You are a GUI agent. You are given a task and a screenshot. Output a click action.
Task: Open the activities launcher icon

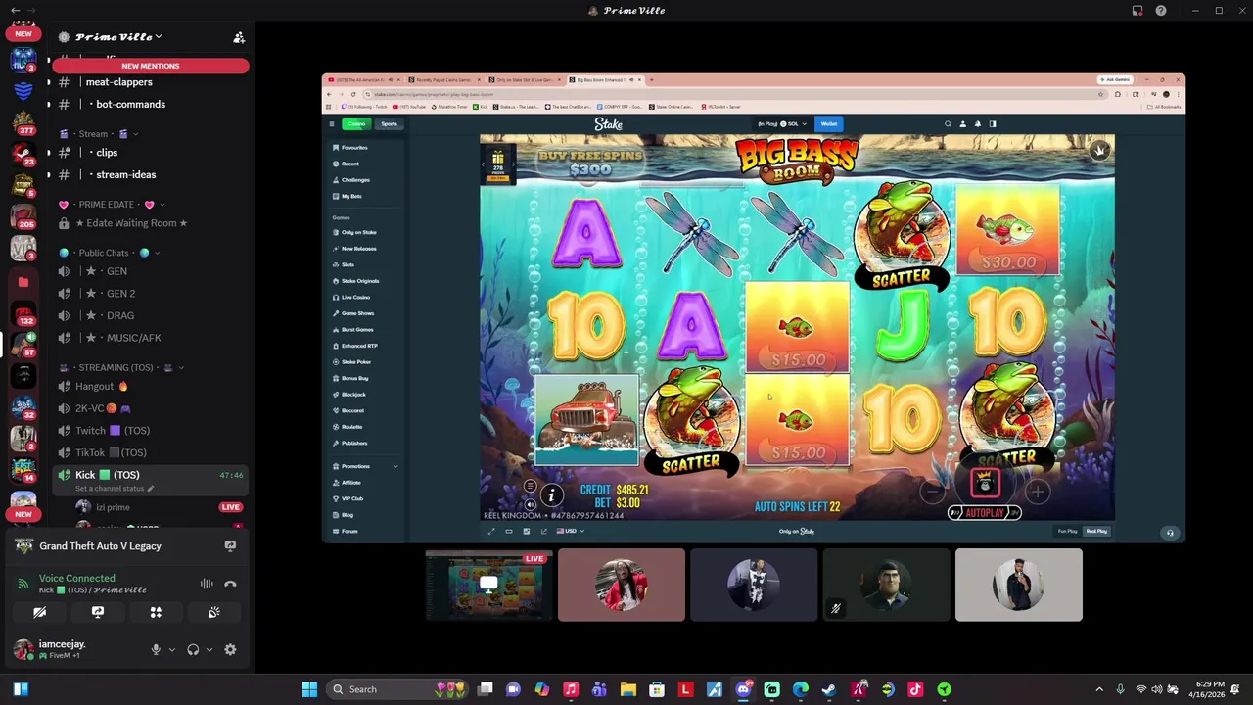(x=156, y=612)
